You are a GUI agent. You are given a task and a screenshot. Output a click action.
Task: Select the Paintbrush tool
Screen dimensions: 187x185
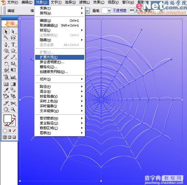click(x=6, y=57)
